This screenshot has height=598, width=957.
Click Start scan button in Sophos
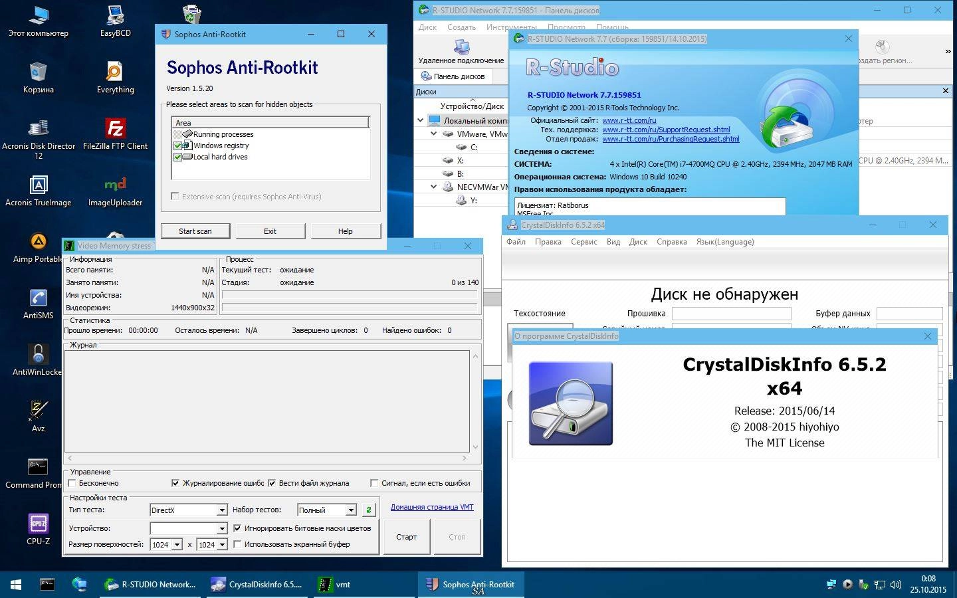click(x=195, y=231)
